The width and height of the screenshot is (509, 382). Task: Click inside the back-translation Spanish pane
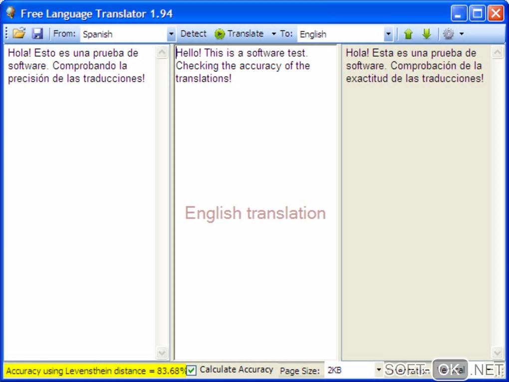point(416,202)
